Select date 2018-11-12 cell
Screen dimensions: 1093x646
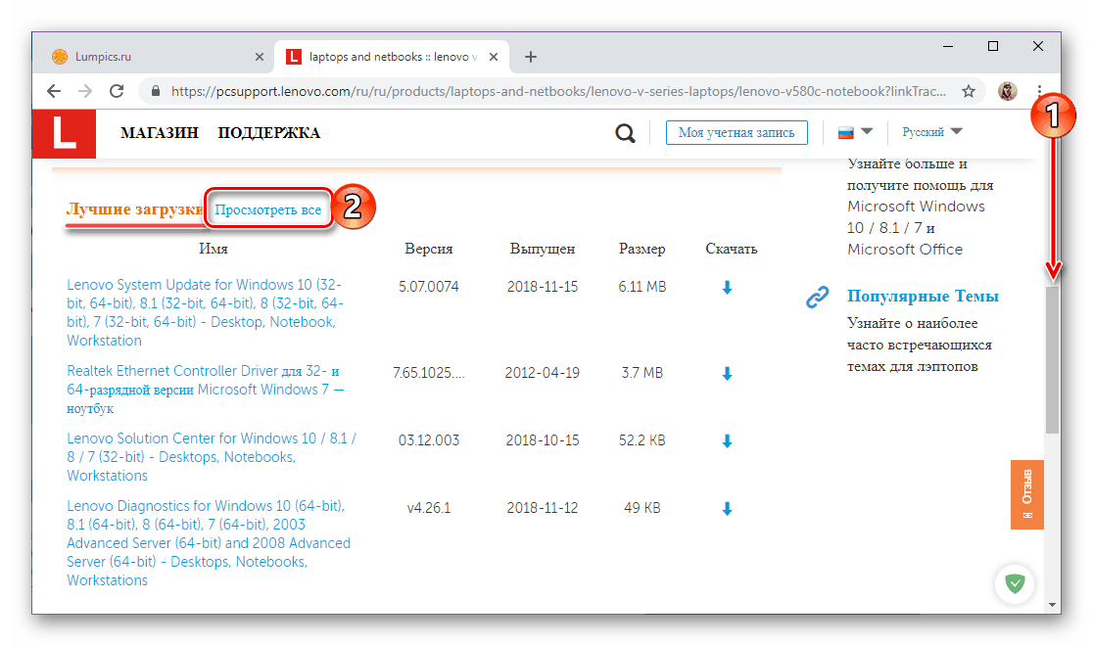point(543,508)
